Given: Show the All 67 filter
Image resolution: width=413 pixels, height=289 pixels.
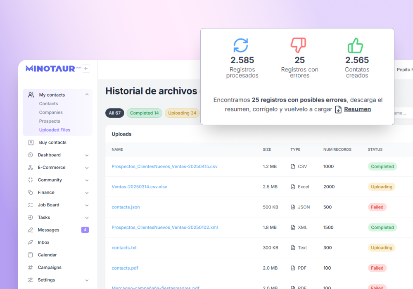Looking at the screenshot, I should tap(115, 113).
